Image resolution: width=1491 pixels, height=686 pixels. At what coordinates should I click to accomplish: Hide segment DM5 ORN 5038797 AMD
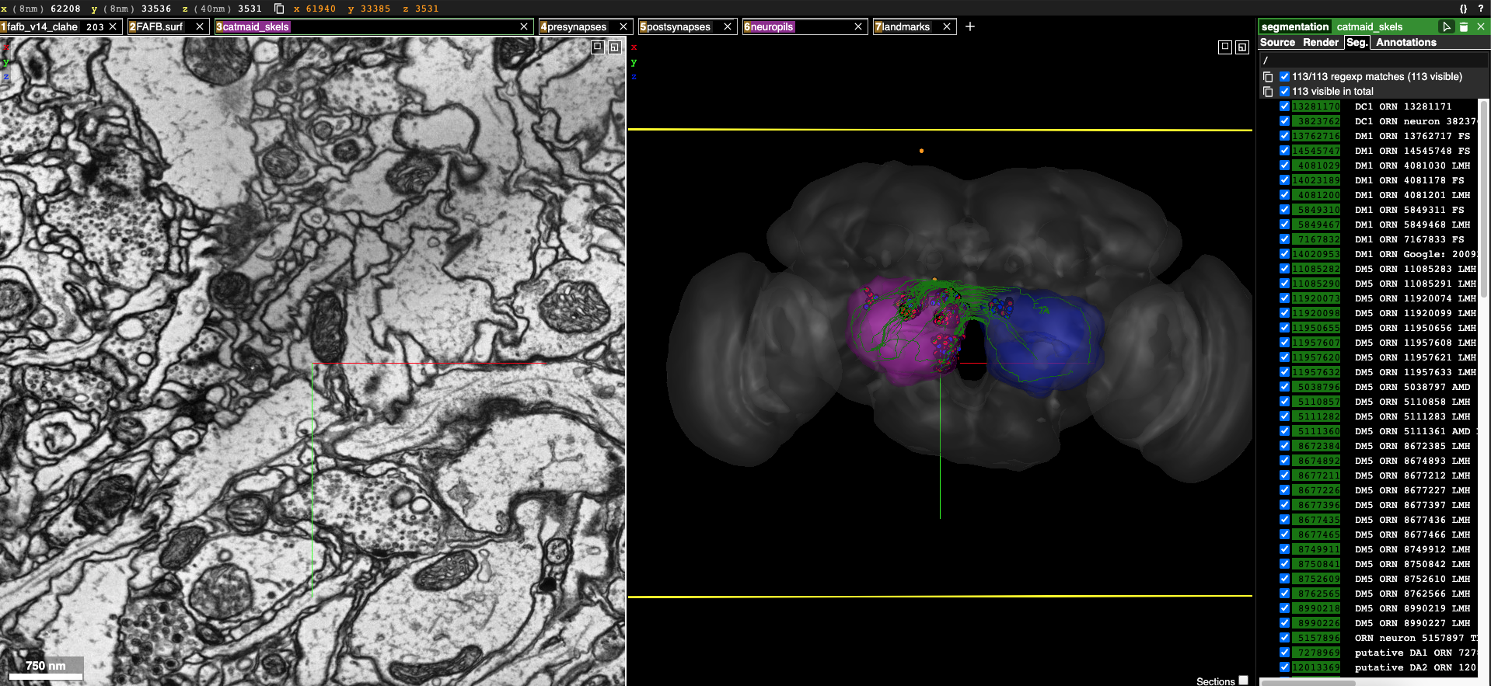[1284, 387]
